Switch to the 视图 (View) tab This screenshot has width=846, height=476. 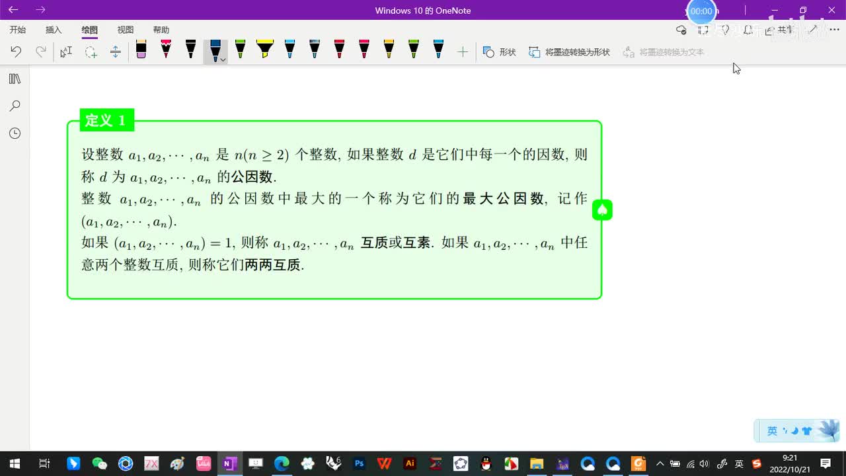click(126, 30)
